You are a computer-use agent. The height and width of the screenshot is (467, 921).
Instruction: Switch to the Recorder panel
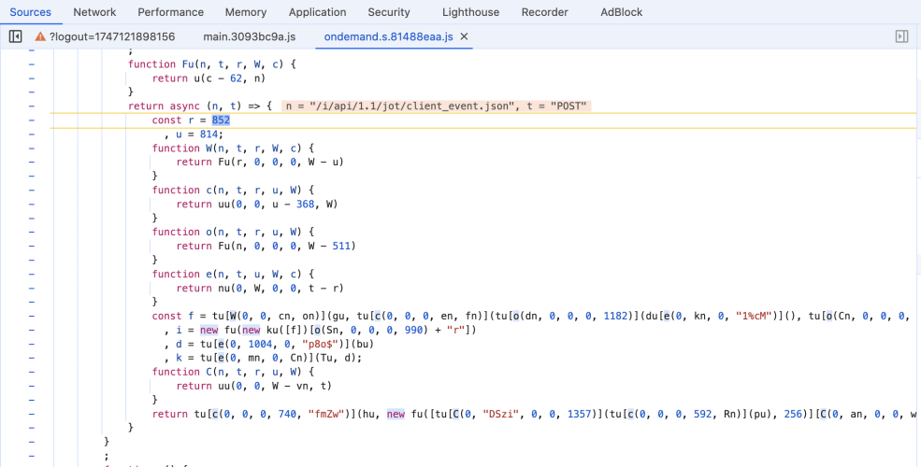[544, 12]
